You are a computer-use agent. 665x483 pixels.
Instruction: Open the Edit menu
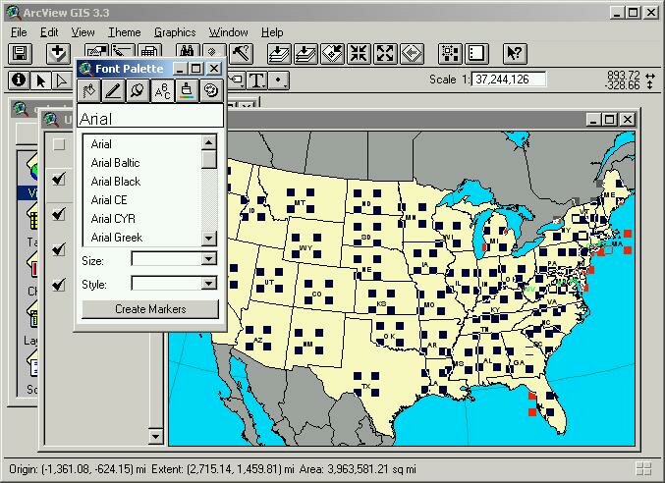[49, 32]
